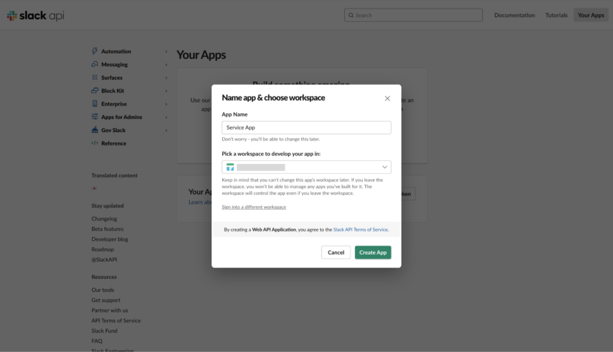
Task: Click the App Name text field
Action: (306, 128)
